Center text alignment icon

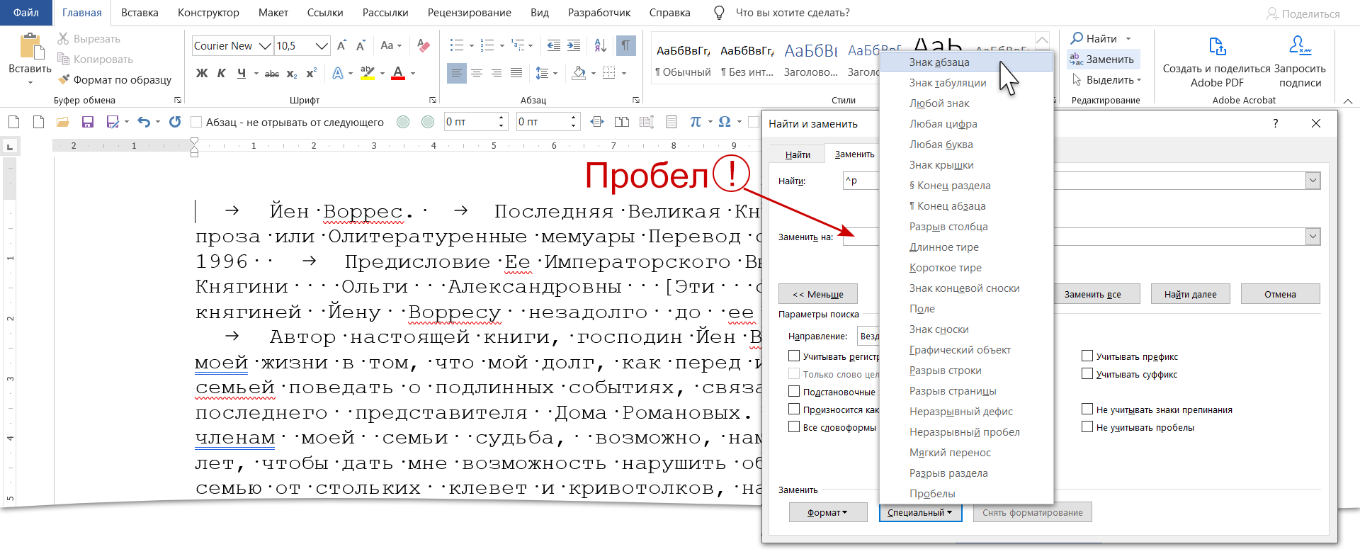[477, 73]
